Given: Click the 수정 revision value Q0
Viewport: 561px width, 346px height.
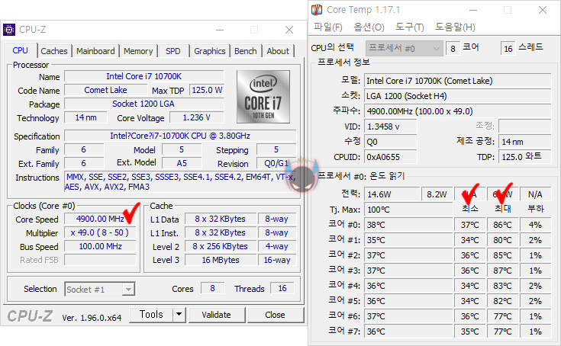Looking at the screenshot, I should [x=391, y=142].
